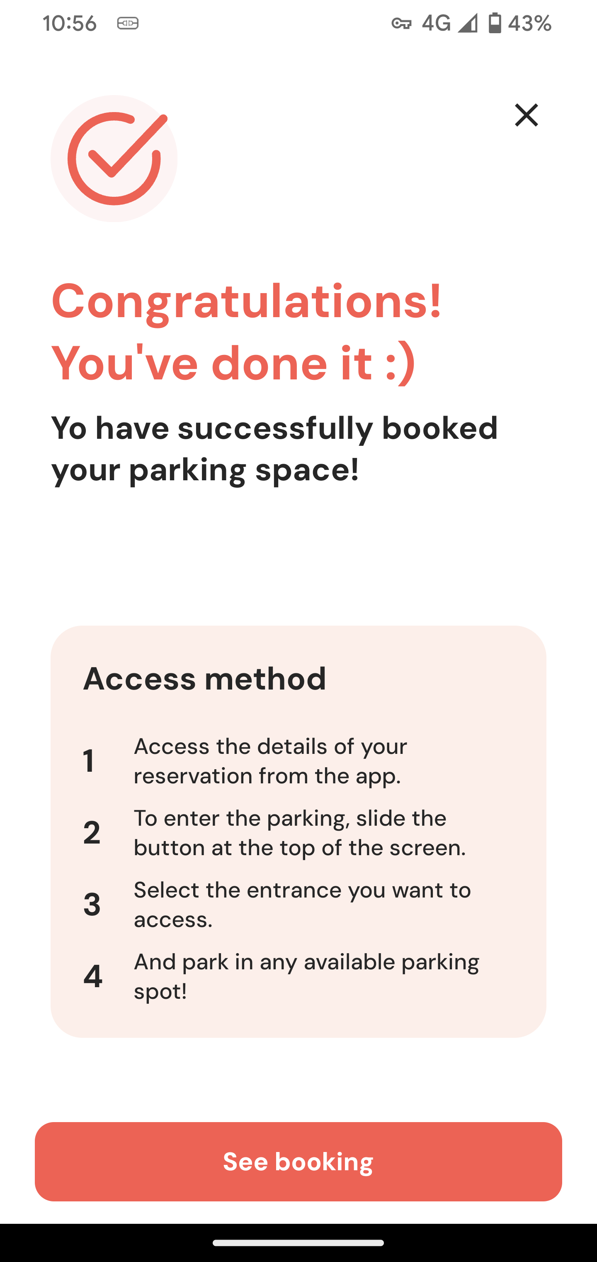Select the "park in any available parking spot" step
Viewport: 597px width, 1262px height.
[306, 976]
